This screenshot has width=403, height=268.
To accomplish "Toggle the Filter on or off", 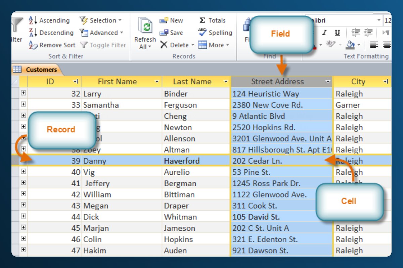I will pyautogui.click(x=103, y=45).
